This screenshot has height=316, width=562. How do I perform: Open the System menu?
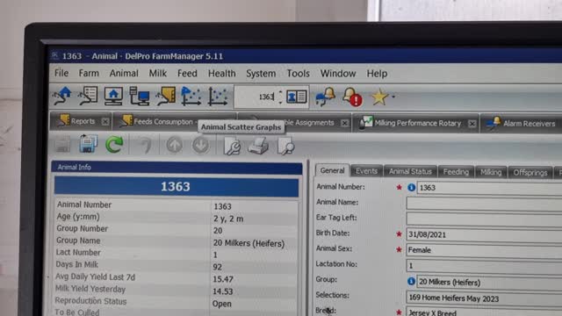click(x=261, y=74)
